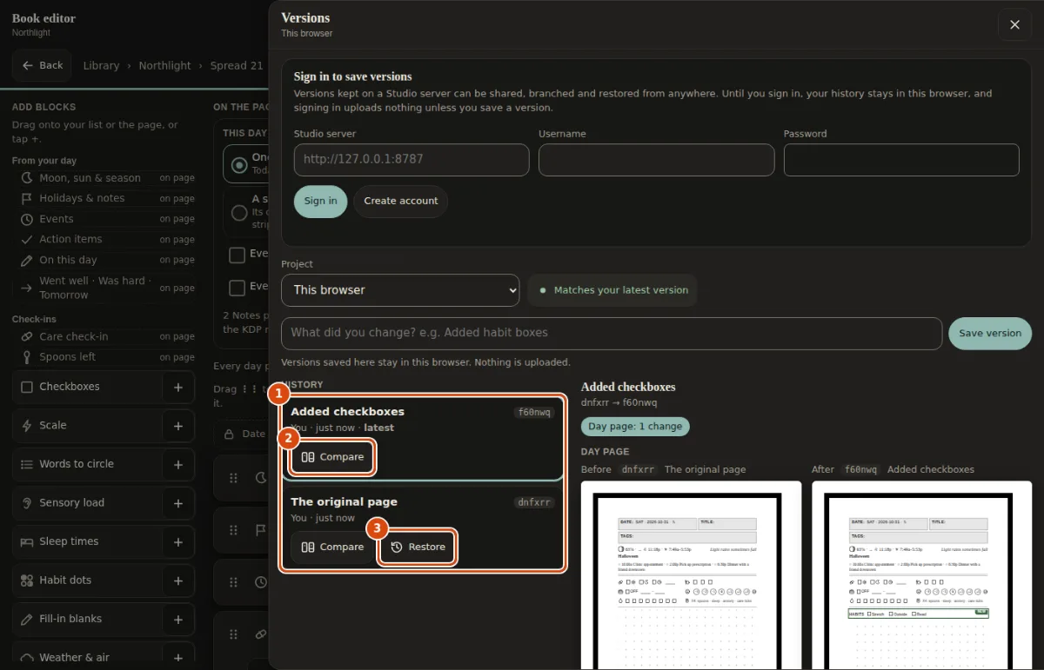Viewport: 1044px width, 670px height.
Task: Select the radio option starting with "One"
Action: (x=239, y=163)
